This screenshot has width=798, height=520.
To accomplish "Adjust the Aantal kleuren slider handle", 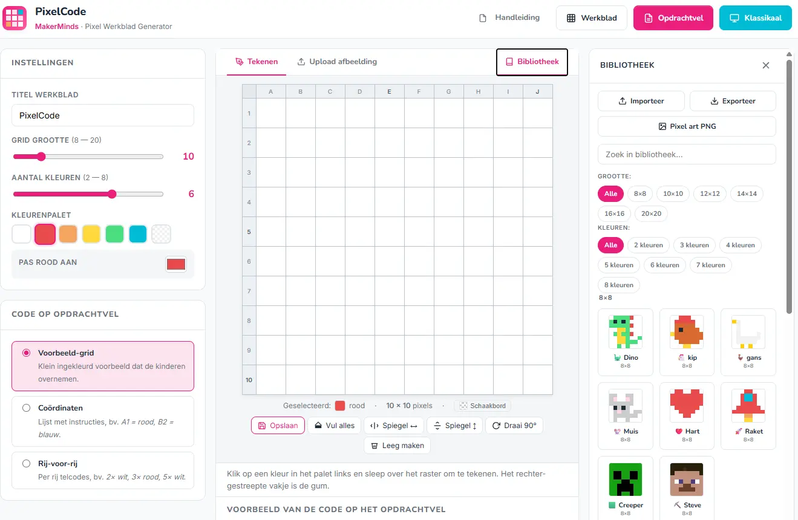I will click(x=112, y=194).
